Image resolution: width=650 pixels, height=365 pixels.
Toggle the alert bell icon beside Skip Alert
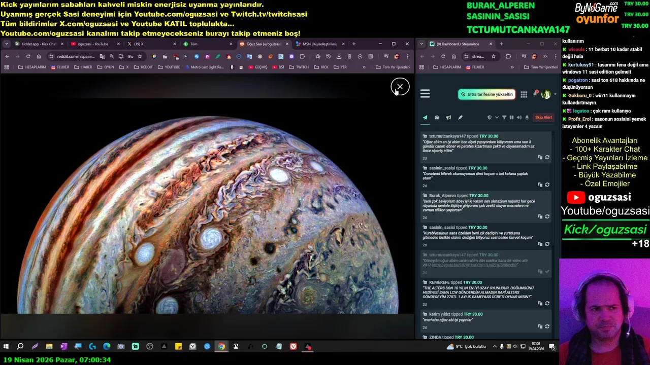coord(527,118)
